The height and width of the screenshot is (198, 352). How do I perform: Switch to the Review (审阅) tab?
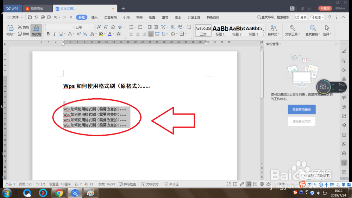pyautogui.click(x=139, y=17)
